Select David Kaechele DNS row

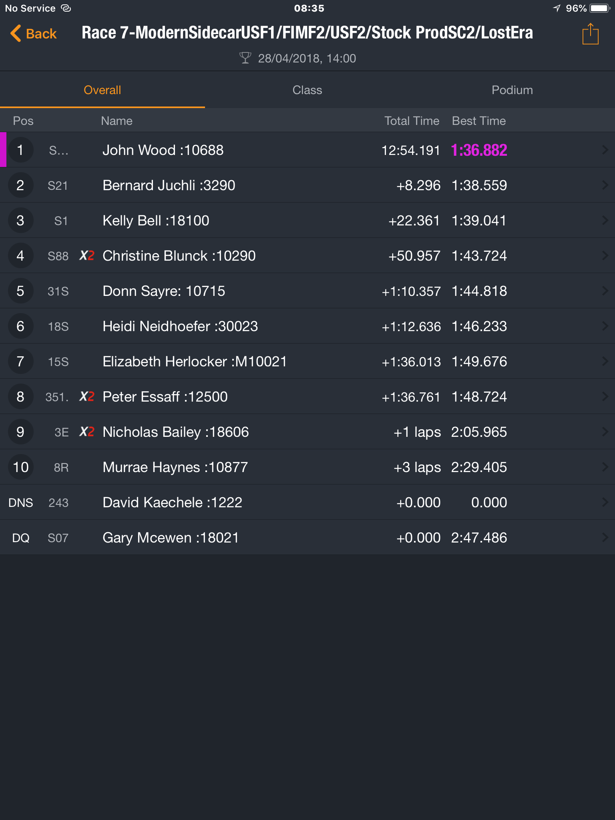pyautogui.click(x=307, y=502)
